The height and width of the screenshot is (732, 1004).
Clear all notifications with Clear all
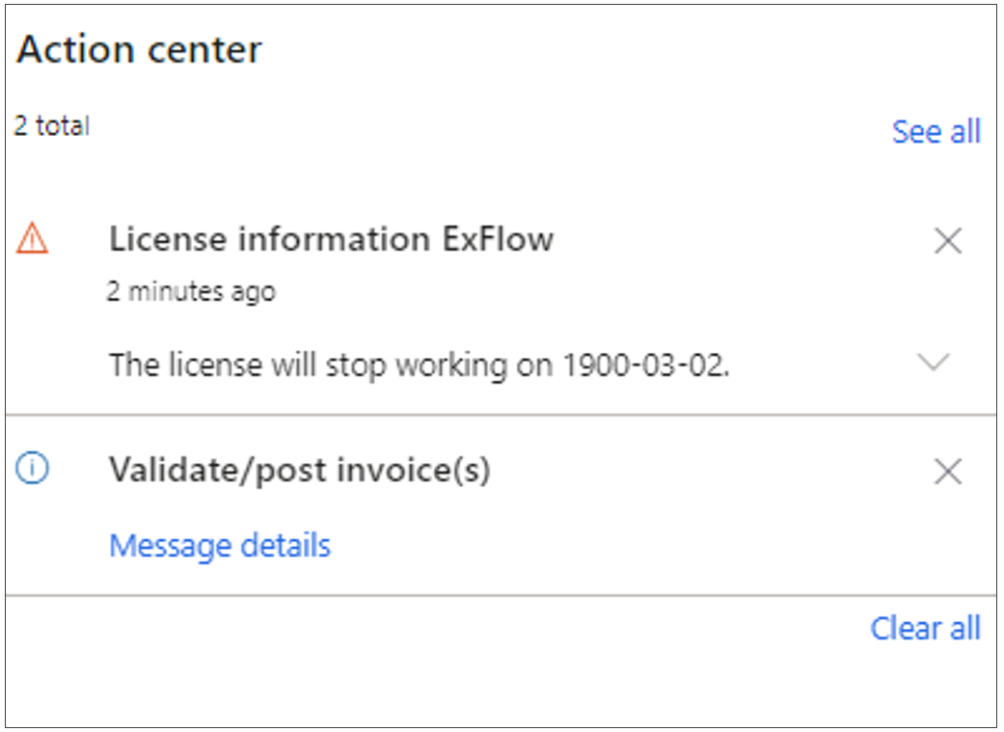coord(925,628)
